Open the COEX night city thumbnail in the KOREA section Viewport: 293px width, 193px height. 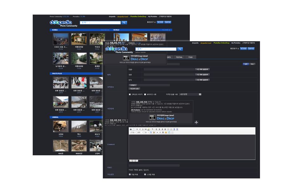click(x=61, y=39)
